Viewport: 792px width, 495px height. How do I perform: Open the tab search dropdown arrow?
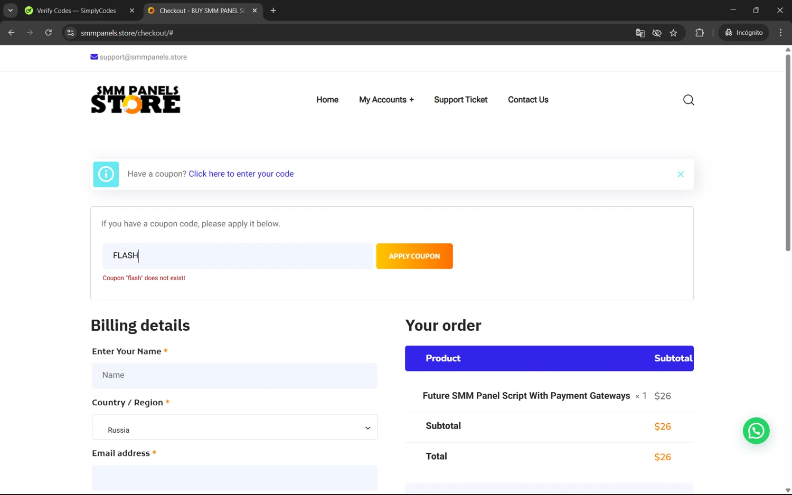click(10, 11)
